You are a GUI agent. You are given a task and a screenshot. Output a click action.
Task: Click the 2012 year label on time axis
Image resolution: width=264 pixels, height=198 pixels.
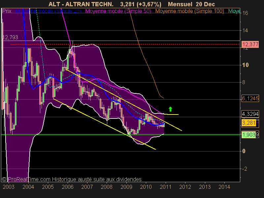point(185,187)
